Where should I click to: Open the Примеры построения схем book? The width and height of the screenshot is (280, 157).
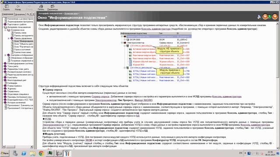20,97
